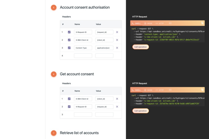Uncheck X-IBM-Client-Id header in Account consent authorisation
This screenshot has width=209, height=139.
tap(69, 40)
